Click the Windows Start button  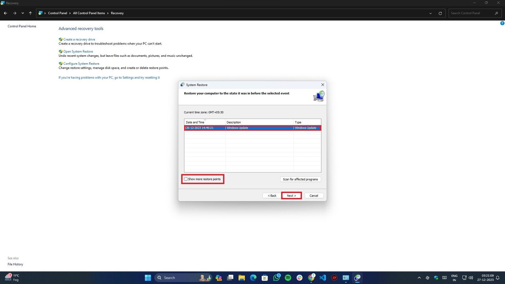(x=148, y=278)
